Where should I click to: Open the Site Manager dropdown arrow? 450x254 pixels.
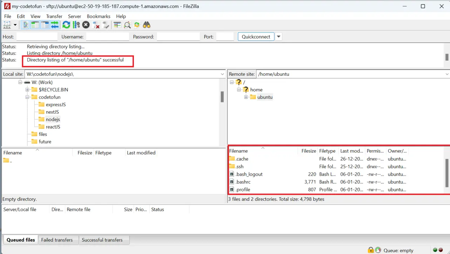coord(15,25)
